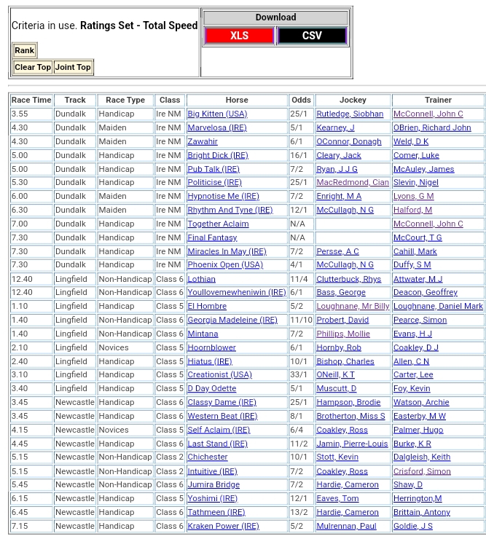Image resolution: width=486 pixels, height=539 pixels.
Task: Click trainer Dalgleish, Keith
Action: click(422, 457)
